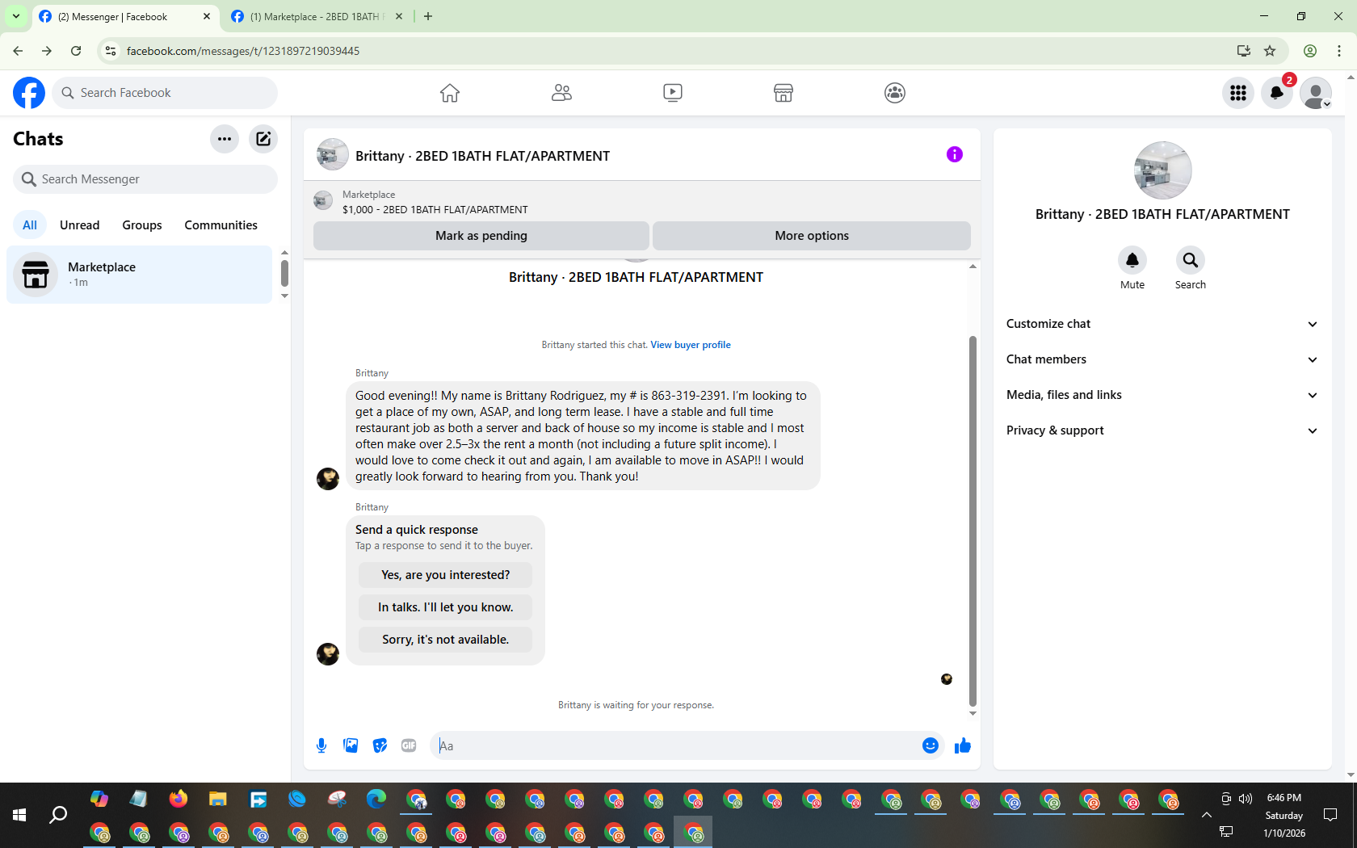Open Windows Start menu

[19, 815]
